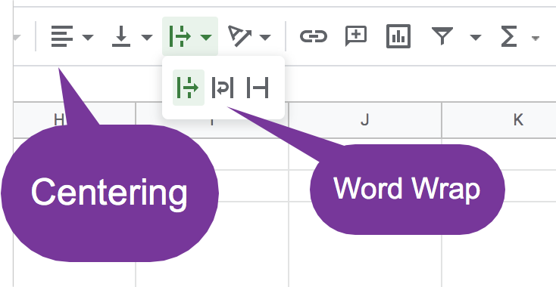Click the Functions sigma icon
556x287 pixels.
pos(508,36)
